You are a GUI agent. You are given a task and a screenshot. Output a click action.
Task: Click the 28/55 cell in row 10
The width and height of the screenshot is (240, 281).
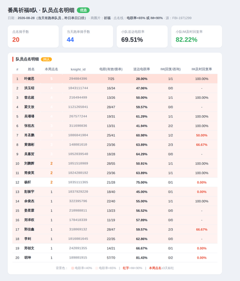point(111,164)
